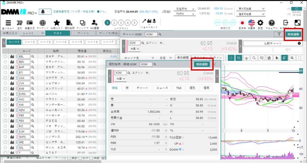
Task: Select the radio circle for BBL row
Action: click(x=5, y=56)
